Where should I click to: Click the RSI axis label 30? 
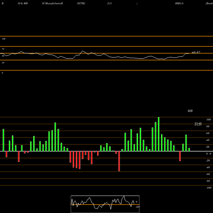(x=3, y=63)
